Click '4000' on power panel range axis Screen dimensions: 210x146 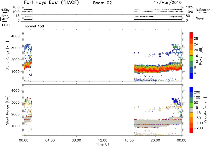(15, 36)
